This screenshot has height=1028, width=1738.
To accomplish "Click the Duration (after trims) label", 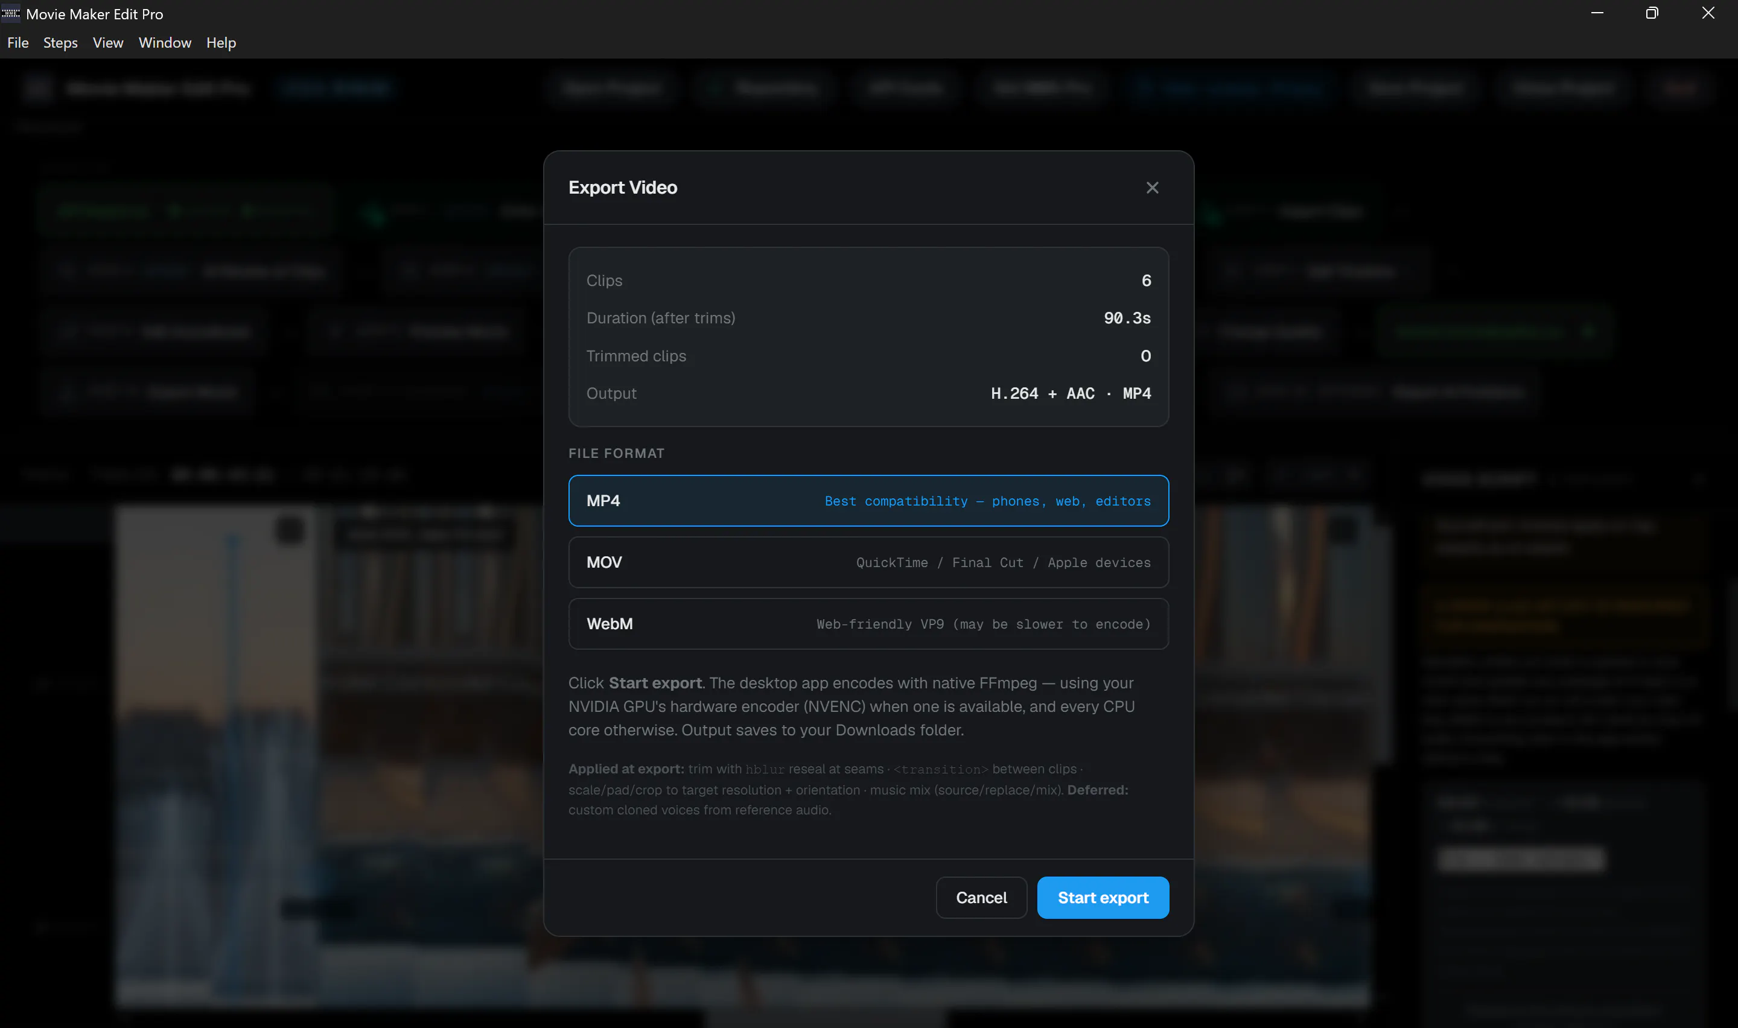I will (x=661, y=318).
